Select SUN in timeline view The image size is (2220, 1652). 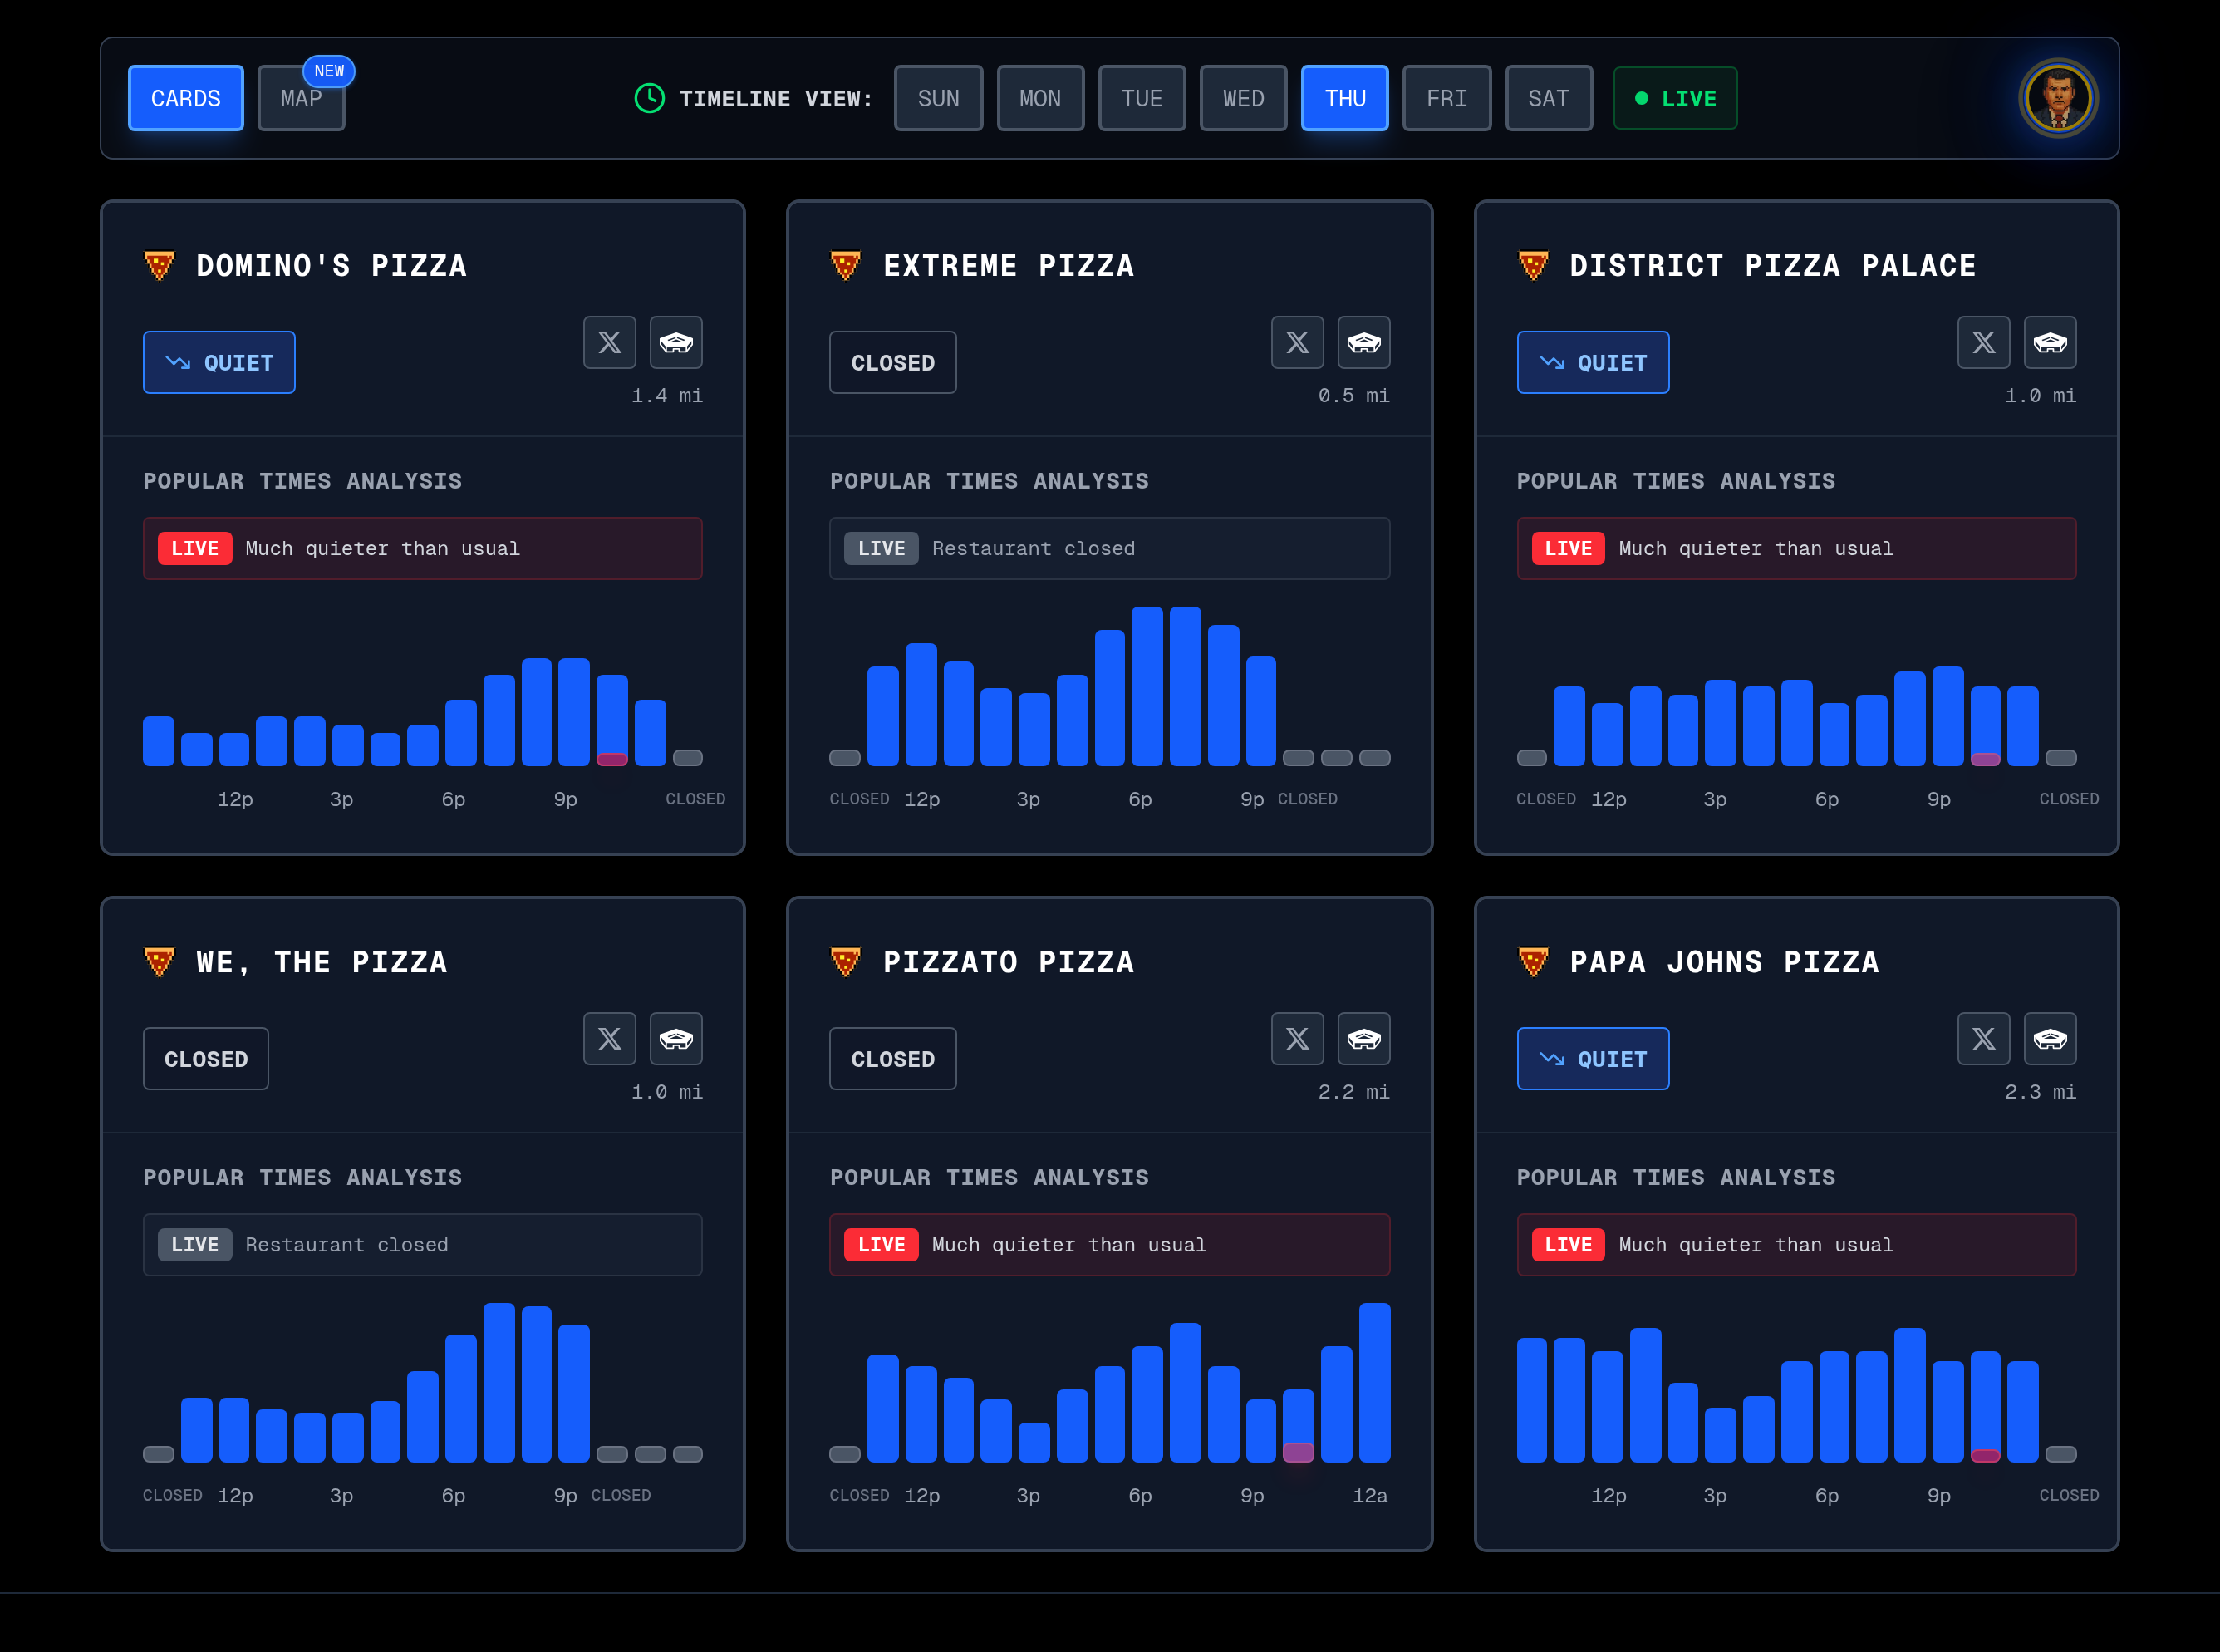point(937,98)
